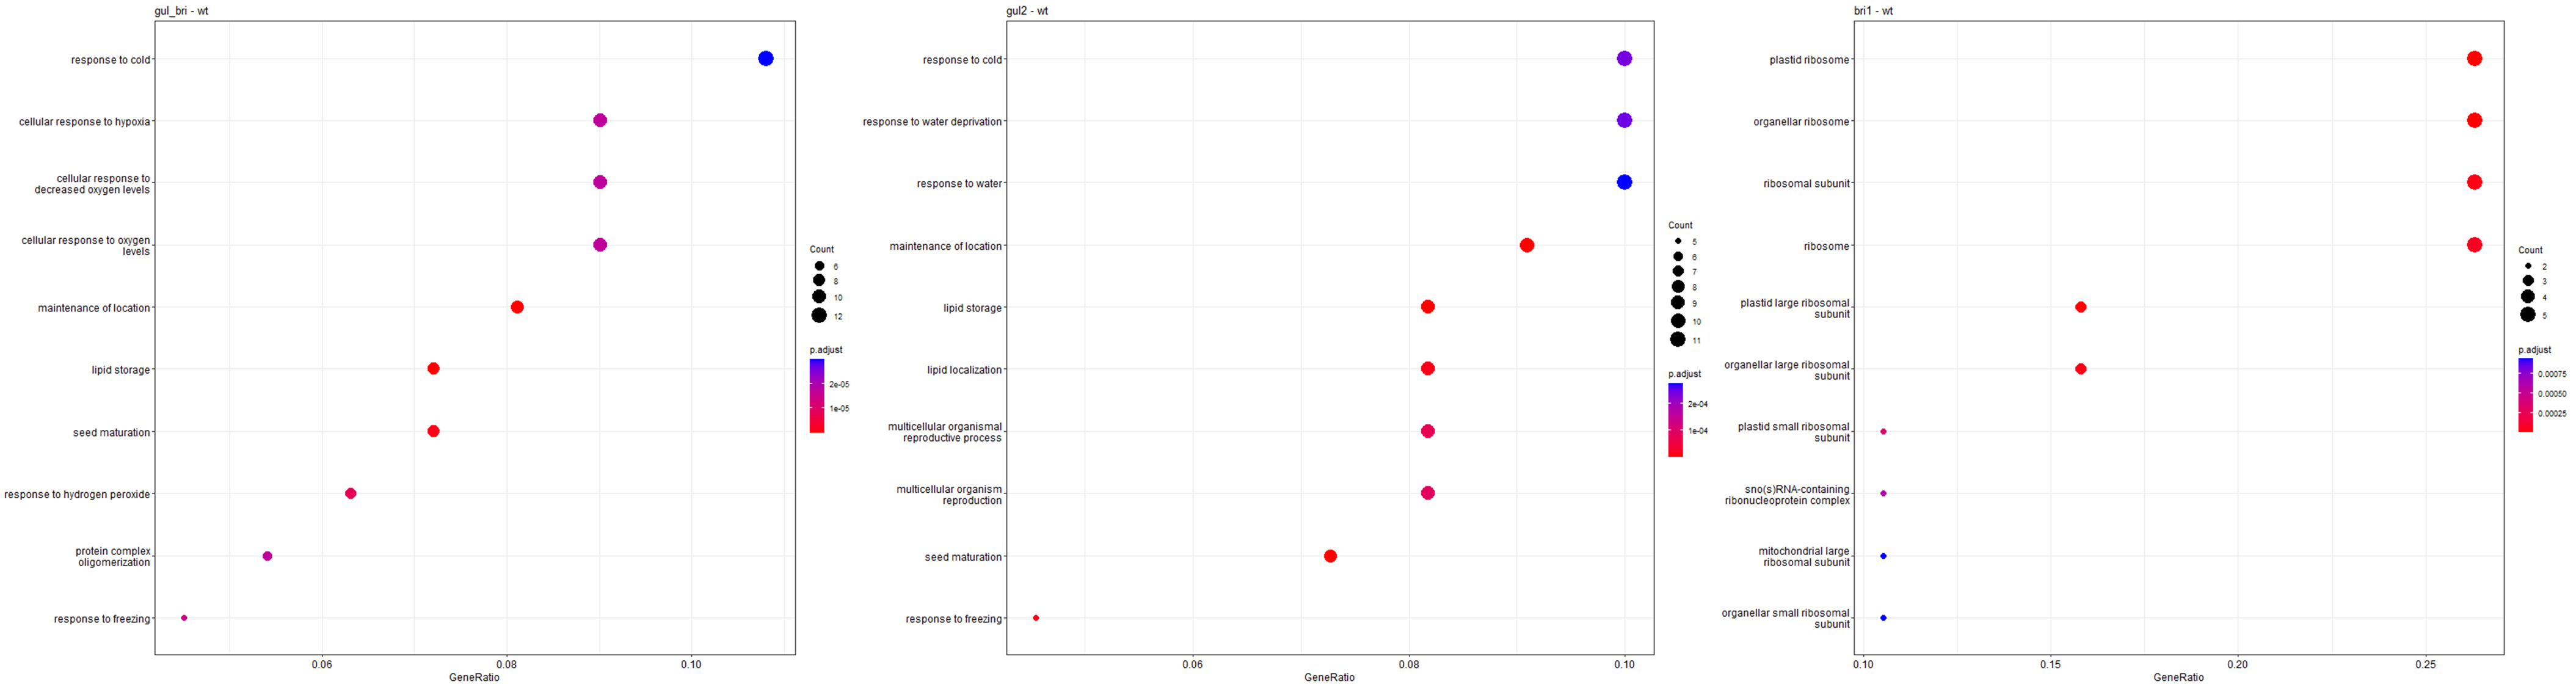Click "maintenance of location" label in gul2 plot

pos(945,246)
